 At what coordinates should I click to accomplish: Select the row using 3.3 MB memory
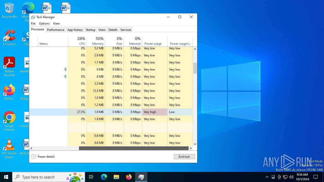click(x=111, y=84)
